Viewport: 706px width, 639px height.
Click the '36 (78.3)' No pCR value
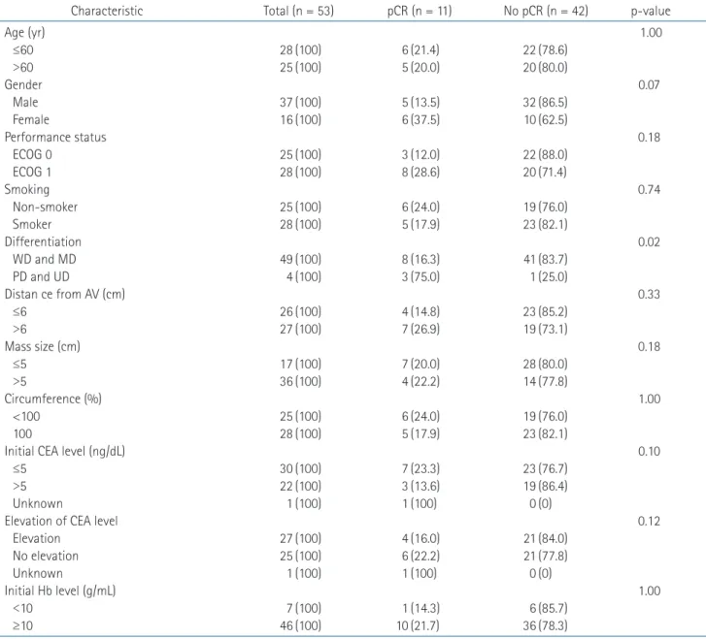(545, 625)
